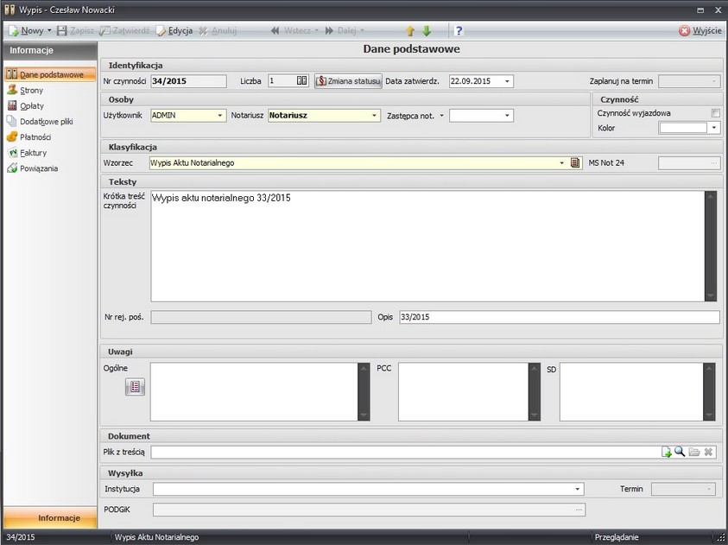Viewport: 728px width, 545px height.
Task: Click the green down arrow in toolbar
Action: pos(426,30)
